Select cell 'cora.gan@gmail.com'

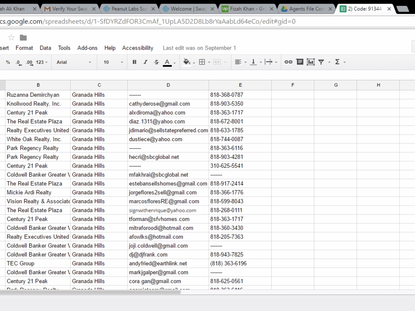[x=168, y=281]
